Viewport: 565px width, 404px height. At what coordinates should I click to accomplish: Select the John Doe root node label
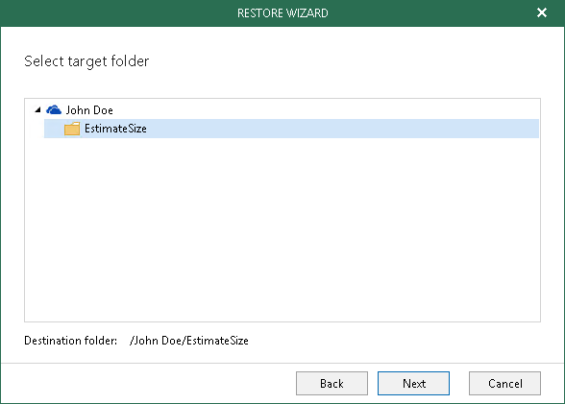point(89,110)
